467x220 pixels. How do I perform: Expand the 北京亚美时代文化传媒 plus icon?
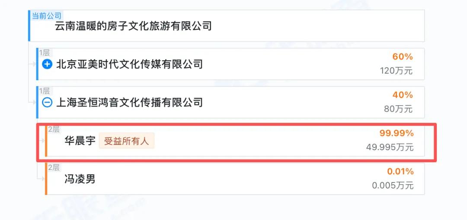(48, 65)
